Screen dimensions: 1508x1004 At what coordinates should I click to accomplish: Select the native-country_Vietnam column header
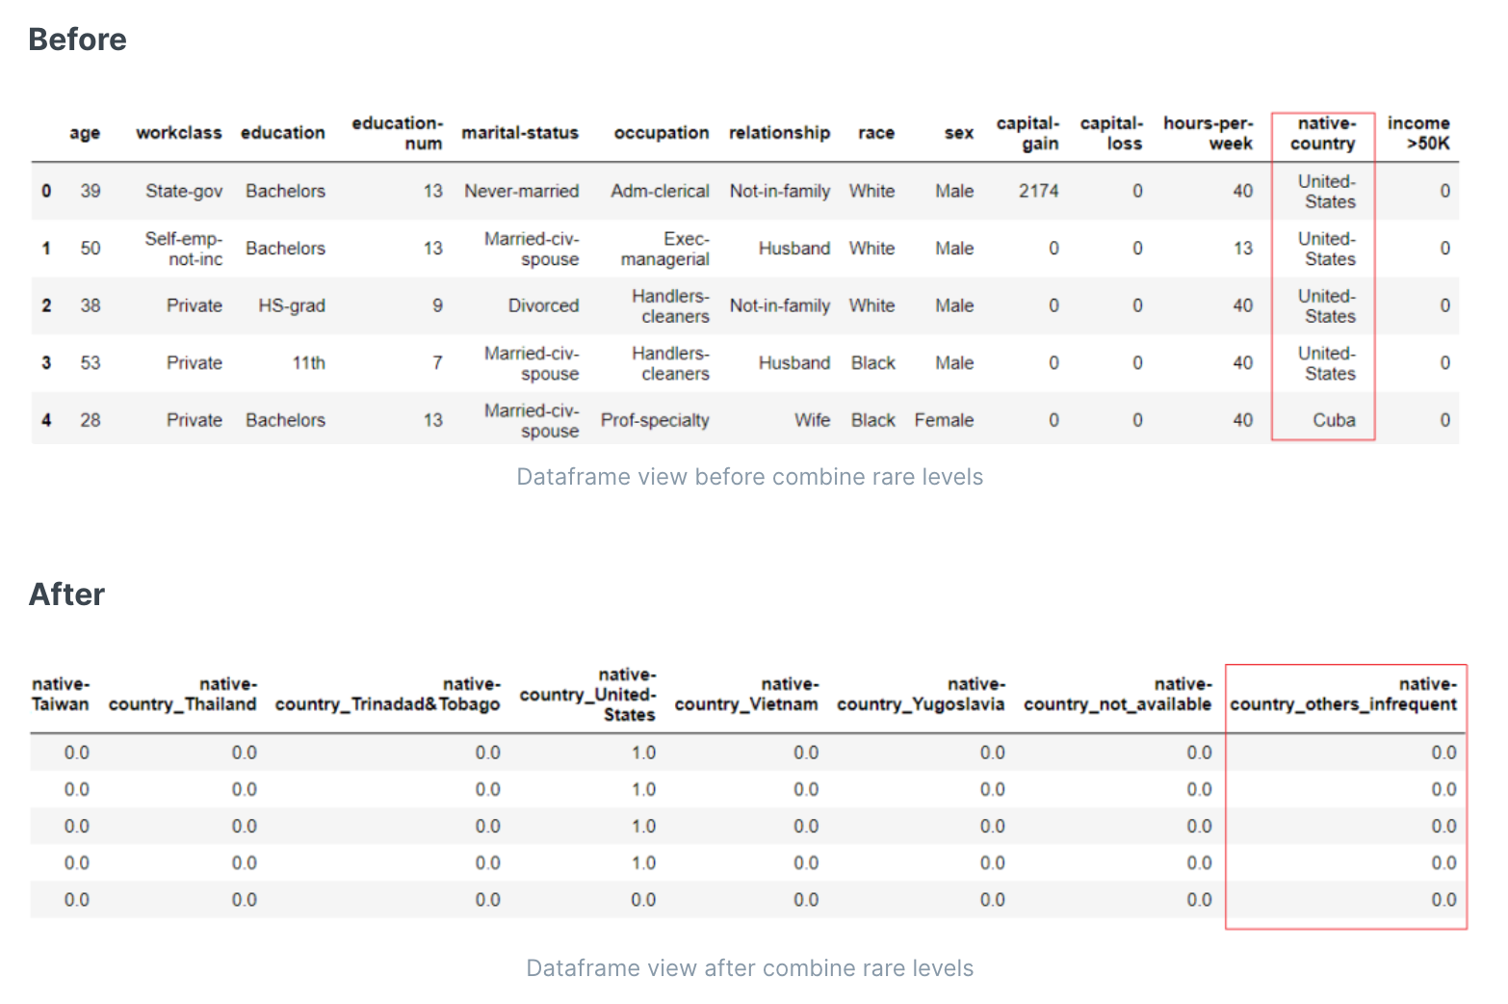(746, 695)
